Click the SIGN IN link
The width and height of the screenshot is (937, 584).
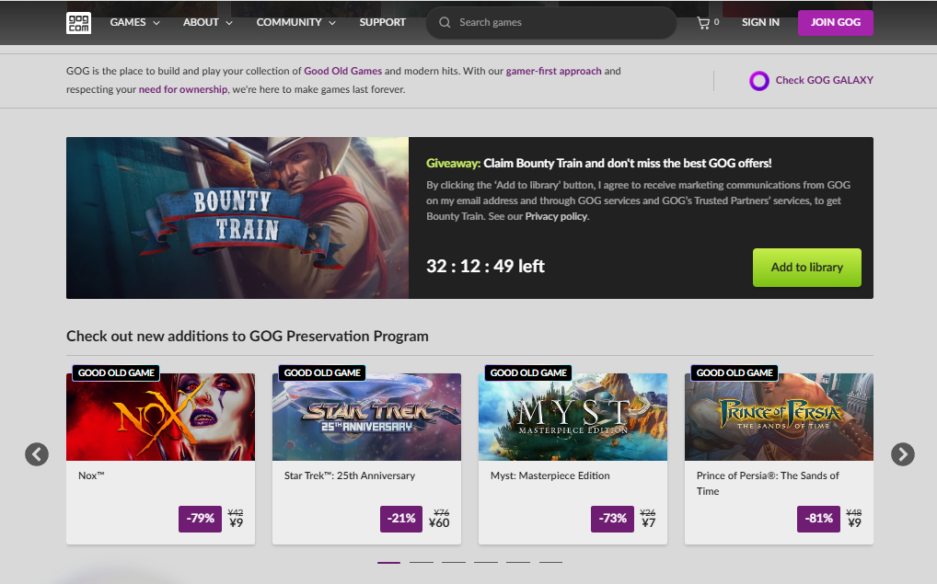pos(760,23)
